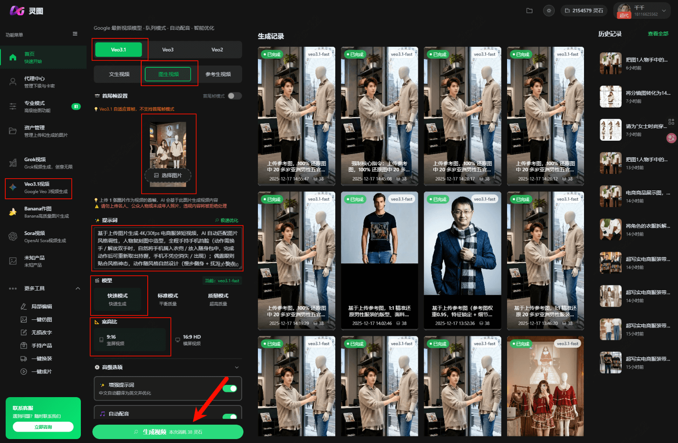Screen dimensions: 678x443
Task: Switch to the 文生视频 tab
Action: click(119, 74)
